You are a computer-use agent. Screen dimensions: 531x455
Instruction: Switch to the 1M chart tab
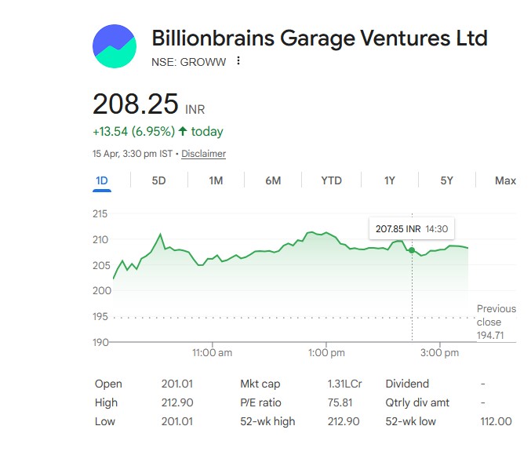point(216,180)
